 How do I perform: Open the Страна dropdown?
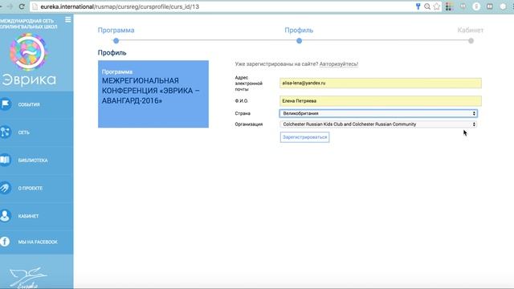click(378, 113)
